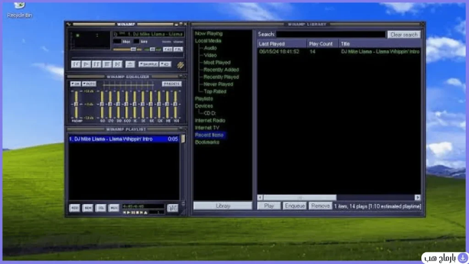Select the Llama Whippin' Intro library row
Screen dimensions: 469x264
pos(339,51)
